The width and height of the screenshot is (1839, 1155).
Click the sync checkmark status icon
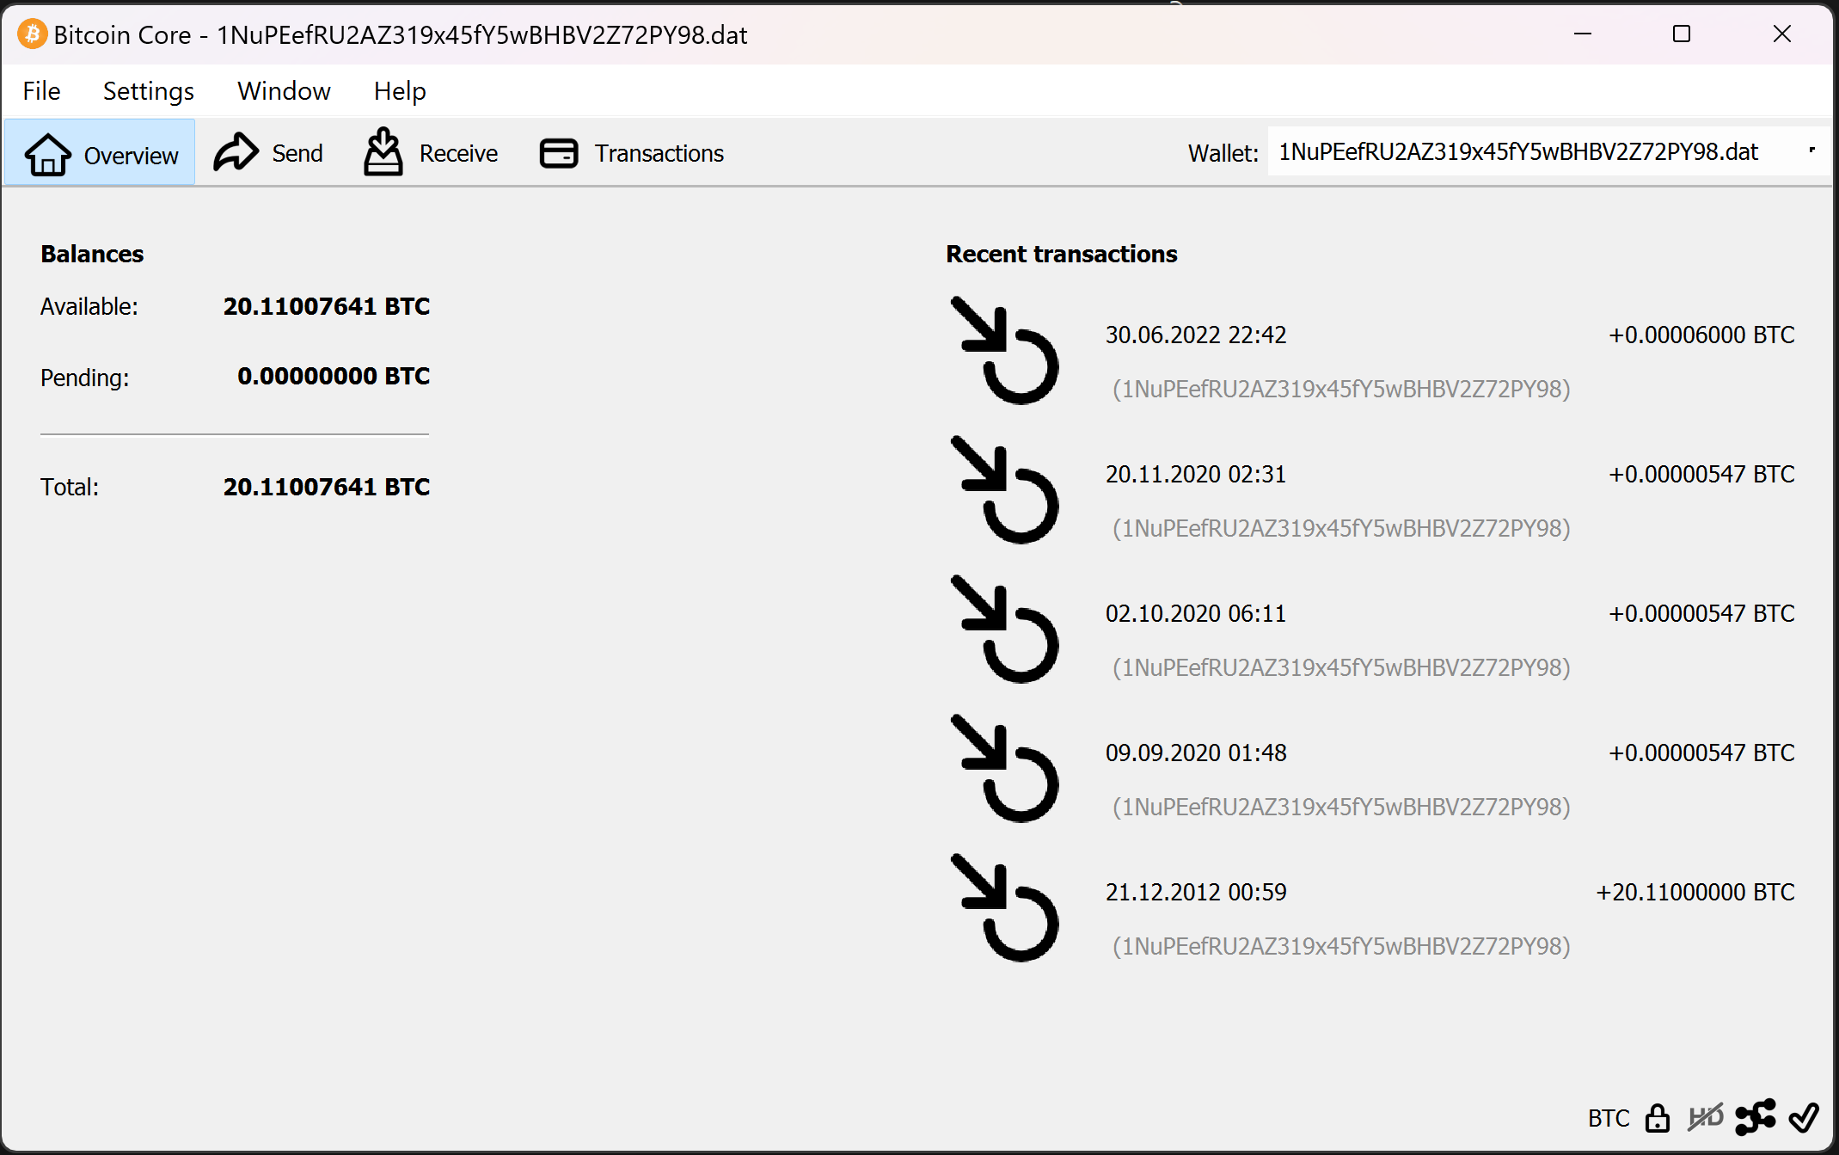pos(1803,1117)
